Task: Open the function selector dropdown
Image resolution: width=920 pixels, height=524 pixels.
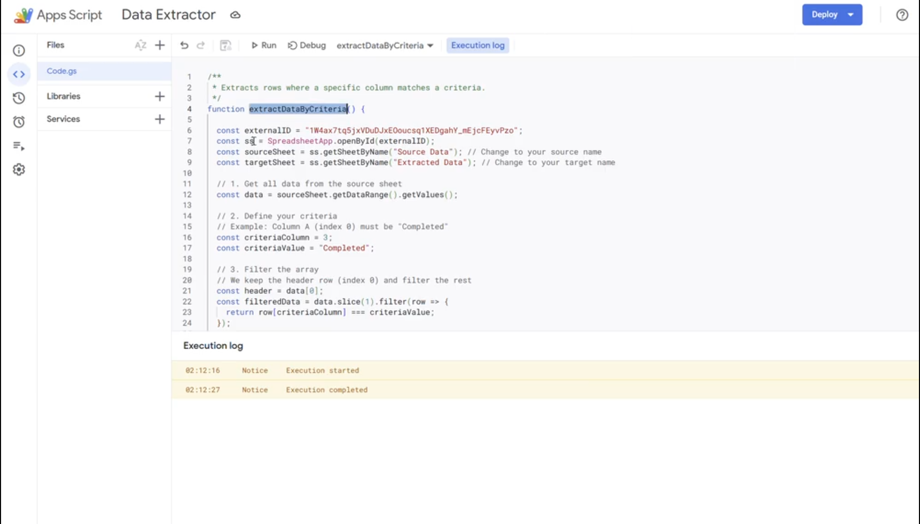Action: pos(385,45)
